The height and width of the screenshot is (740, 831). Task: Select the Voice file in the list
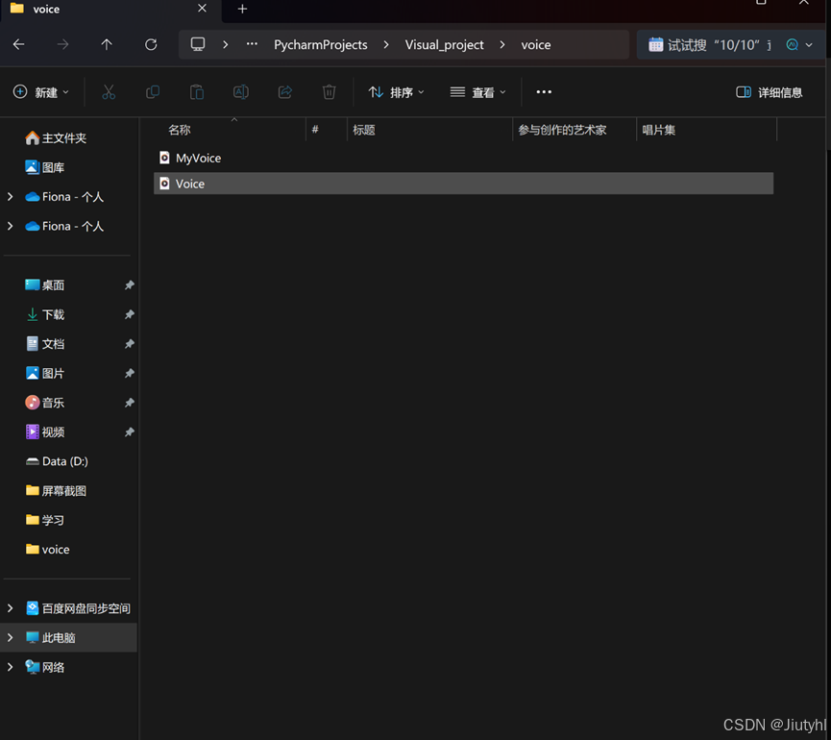point(193,184)
